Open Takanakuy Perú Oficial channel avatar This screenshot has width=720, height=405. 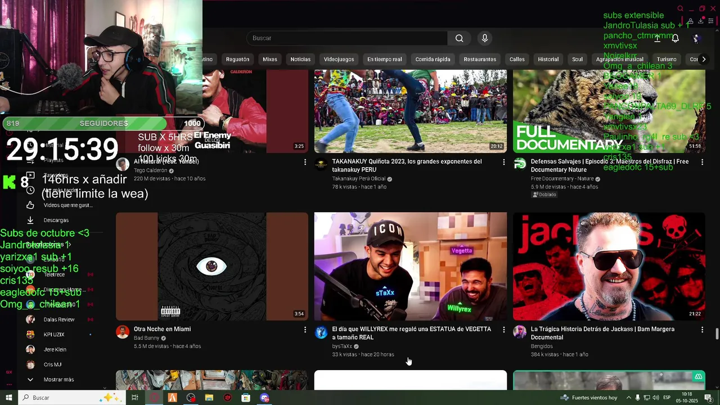(x=321, y=164)
